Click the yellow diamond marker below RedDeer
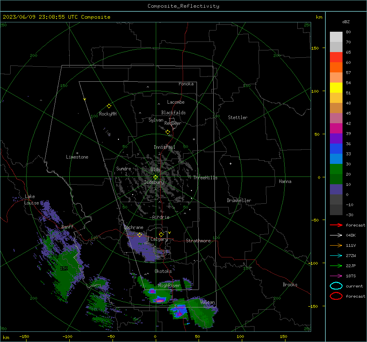 point(168,132)
